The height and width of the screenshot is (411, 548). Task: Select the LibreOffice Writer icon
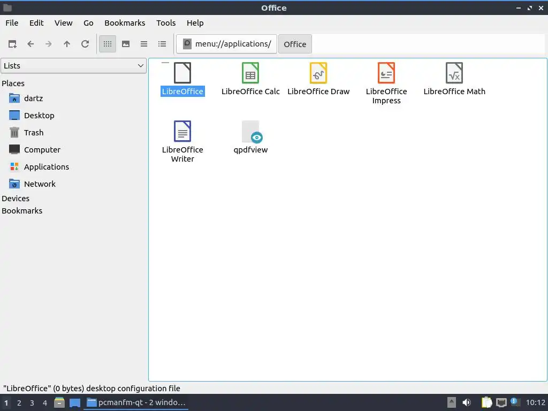pyautogui.click(x=182, y=131)
